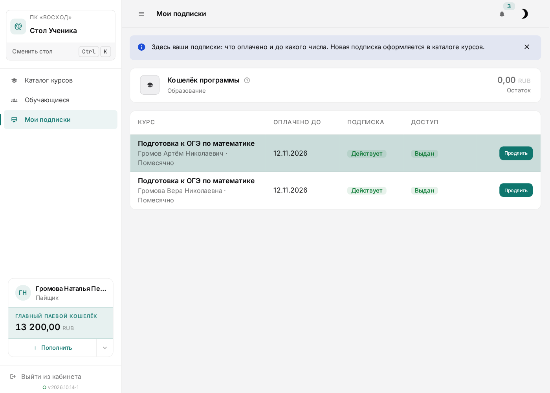
Task: Click the logout arrow icon
Action: tap(13, 376)
